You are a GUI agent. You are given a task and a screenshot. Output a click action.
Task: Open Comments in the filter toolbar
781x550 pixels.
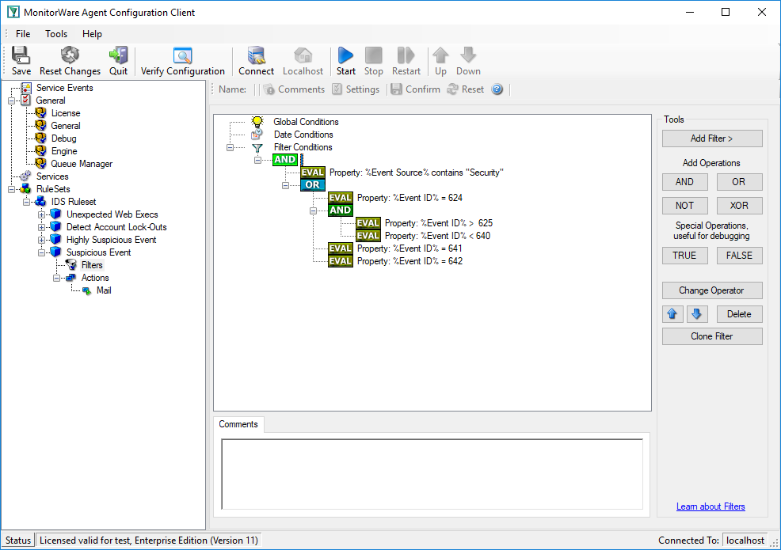point(295,89)
